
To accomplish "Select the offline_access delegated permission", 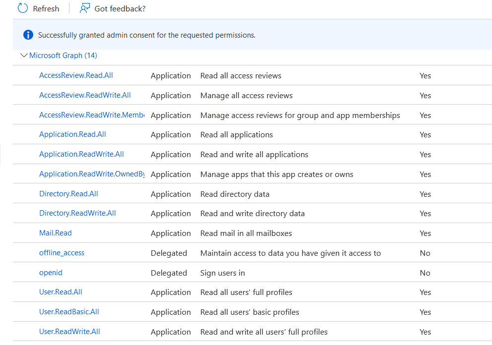I will (x=61, y=253).
